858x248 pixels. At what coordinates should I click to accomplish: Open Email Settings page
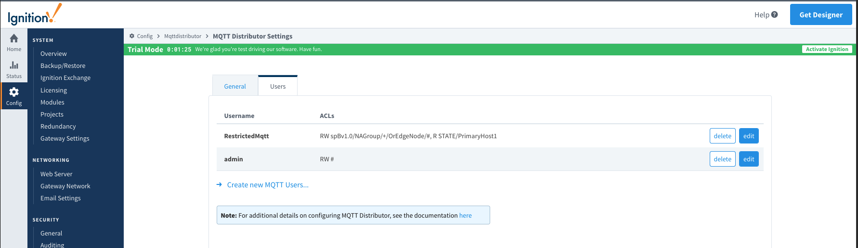[x=61, y=198]
